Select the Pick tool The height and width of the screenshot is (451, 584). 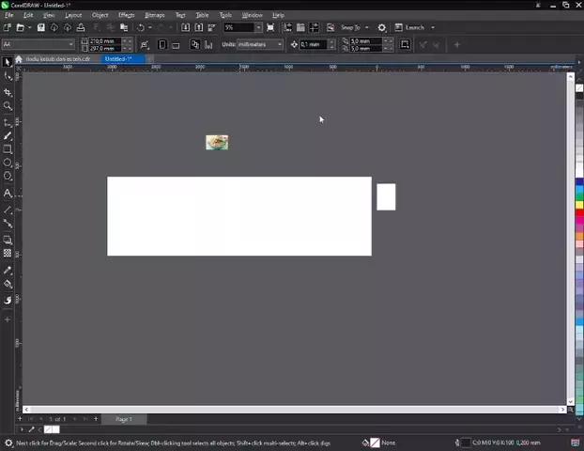pos(8,62)
